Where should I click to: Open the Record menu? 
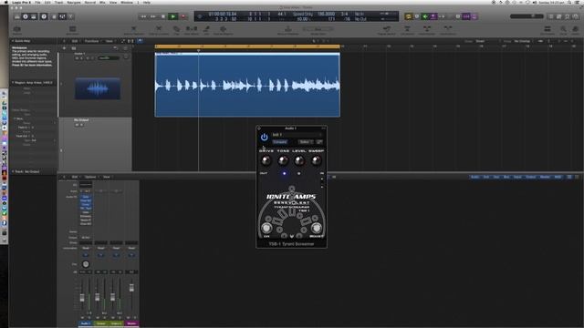[x=90, y=2]
